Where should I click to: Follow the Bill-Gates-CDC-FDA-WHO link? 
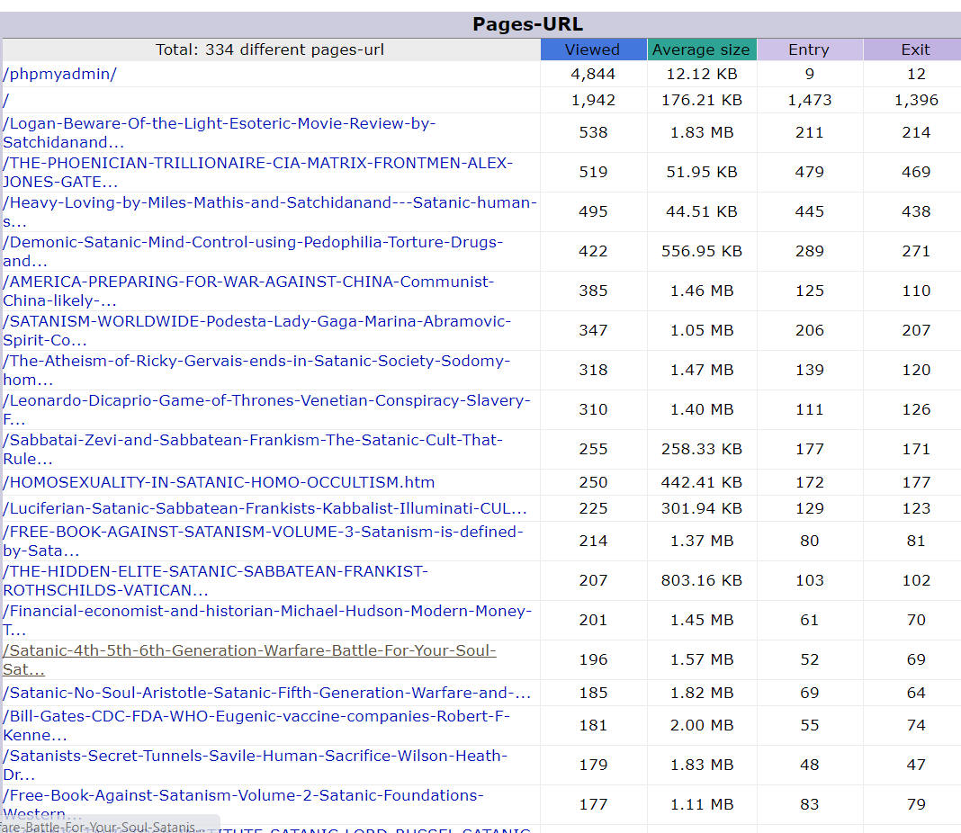tap(256, 725)
